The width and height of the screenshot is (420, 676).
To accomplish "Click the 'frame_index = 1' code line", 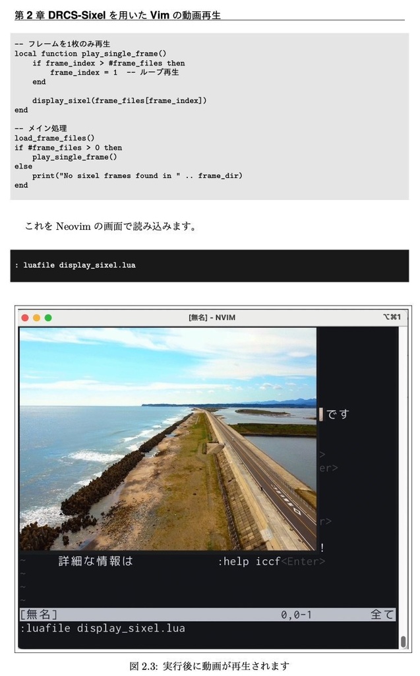I will (x=114, y=73).
